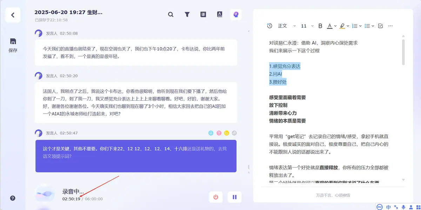Start voice input via the tray microphone icon
This screenshot has height=210, width=421.
[403, 207]
